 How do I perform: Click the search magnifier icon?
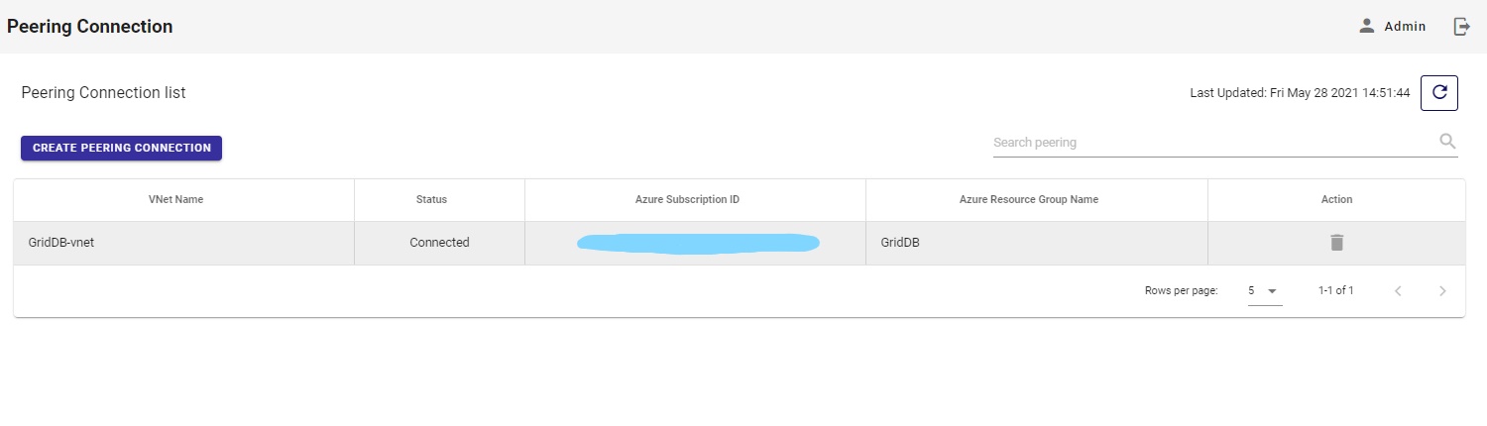click(1447, 142)
